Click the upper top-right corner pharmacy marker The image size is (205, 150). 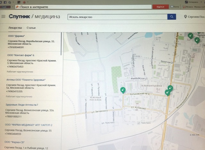pos(191,36)
